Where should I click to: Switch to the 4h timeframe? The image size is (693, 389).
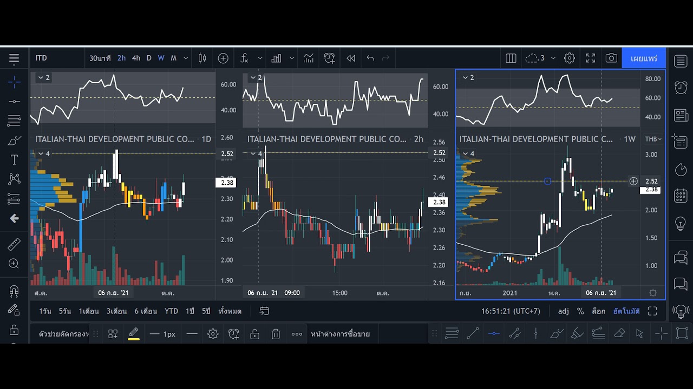136,58
